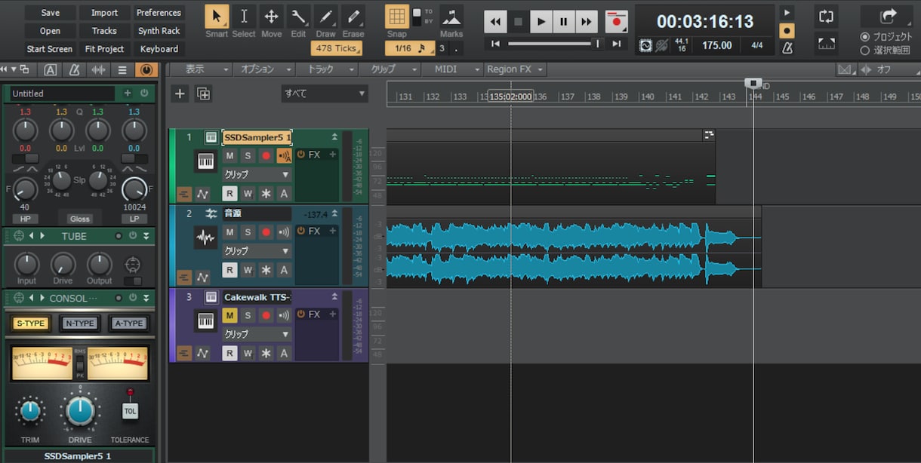Click the DRIVE knob in Console Emulator
The image size is (921, 463).
80,412
